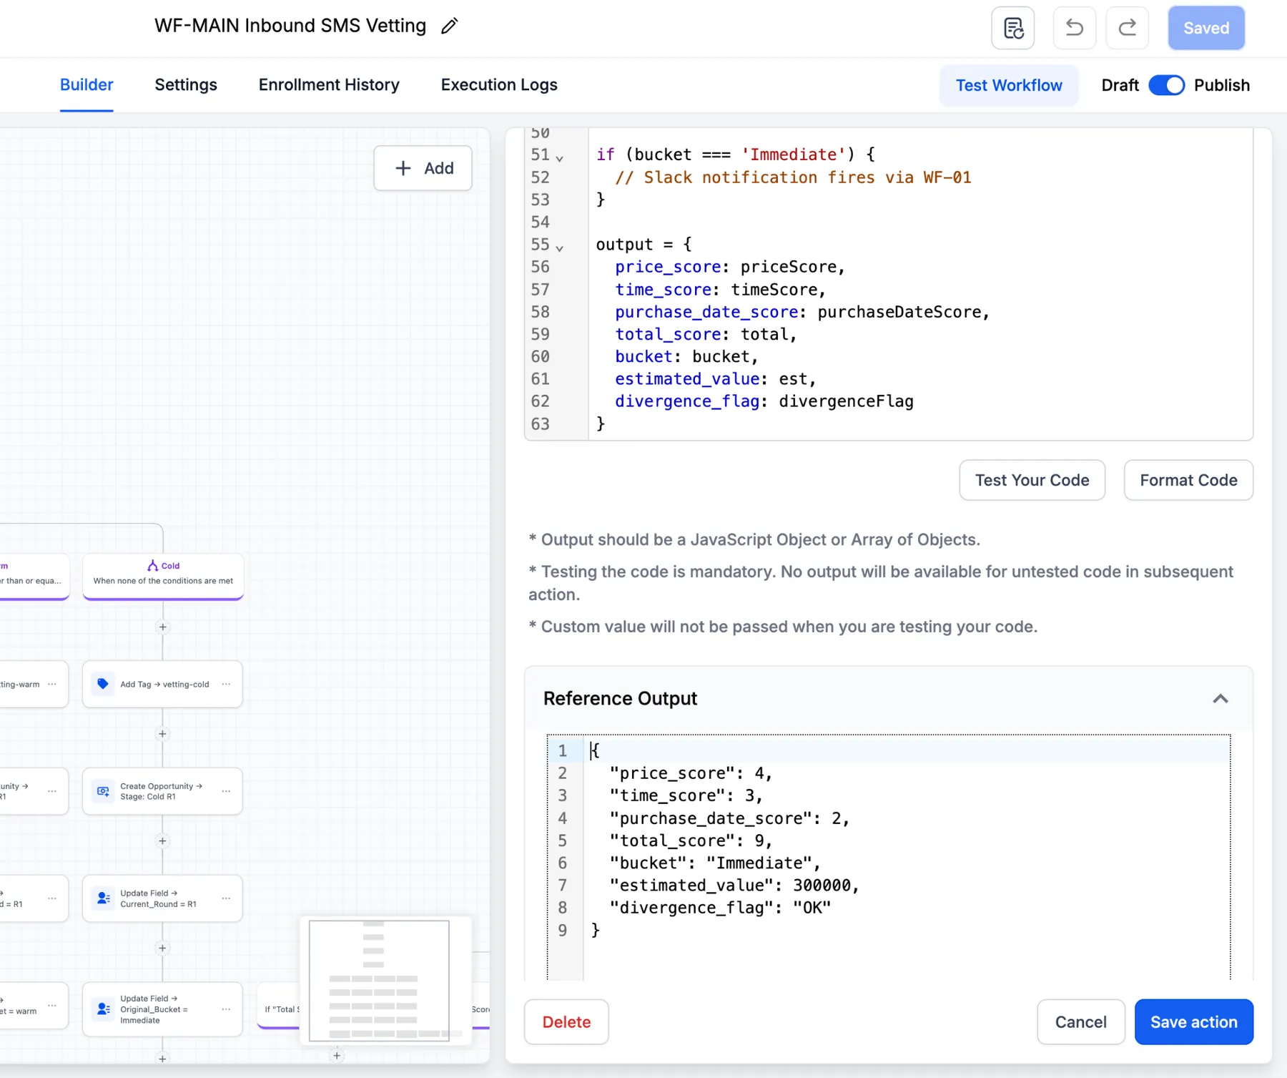
Task: Click the Test Workflow button
Action: (1009, 85)
